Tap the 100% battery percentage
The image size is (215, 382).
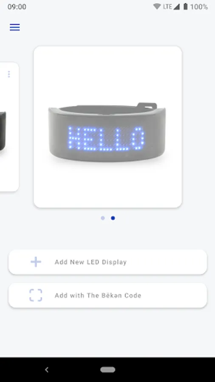[199, 6]
